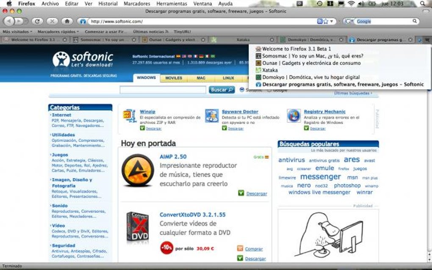Viewport: 432px width, 270px height.
Task: Click the Stop loading X button
Action: click(x=52, y=21)
